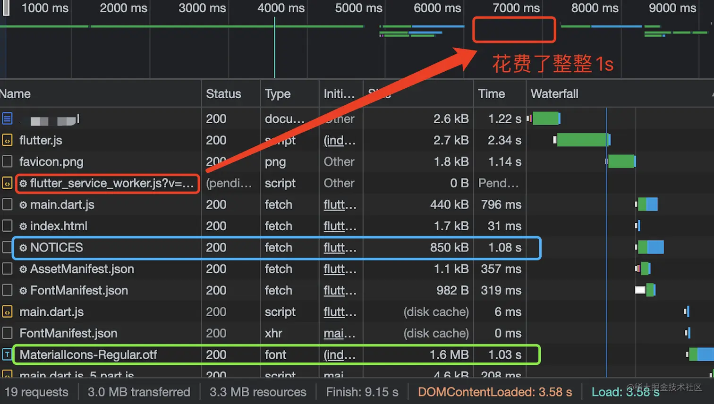The width and height of the screenshot is (714, 404).
Task: Click the gear icon next to FontManifest.json fetch
Action: click(x=23, y=291)
